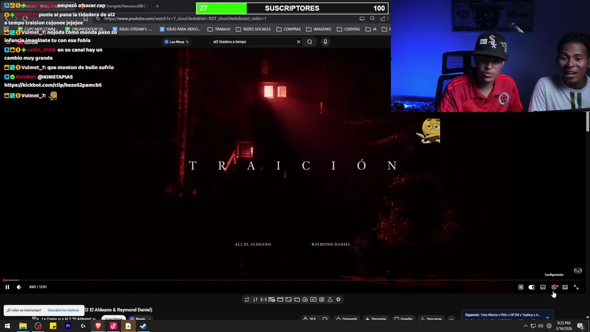
Task: Open the Windows Start menu
Action: (x=7, y=326)
